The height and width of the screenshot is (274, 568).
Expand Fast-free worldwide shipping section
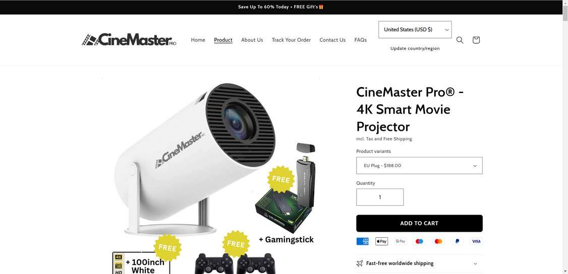[420, 263]
